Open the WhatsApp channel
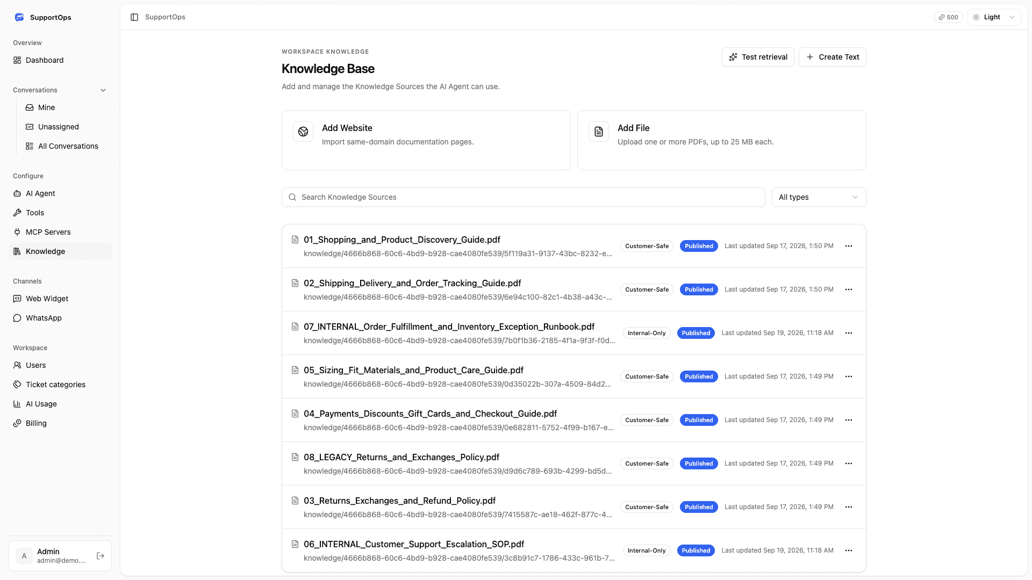The height and width of the screenshot is (580, 1032). [x=60, y=318]
